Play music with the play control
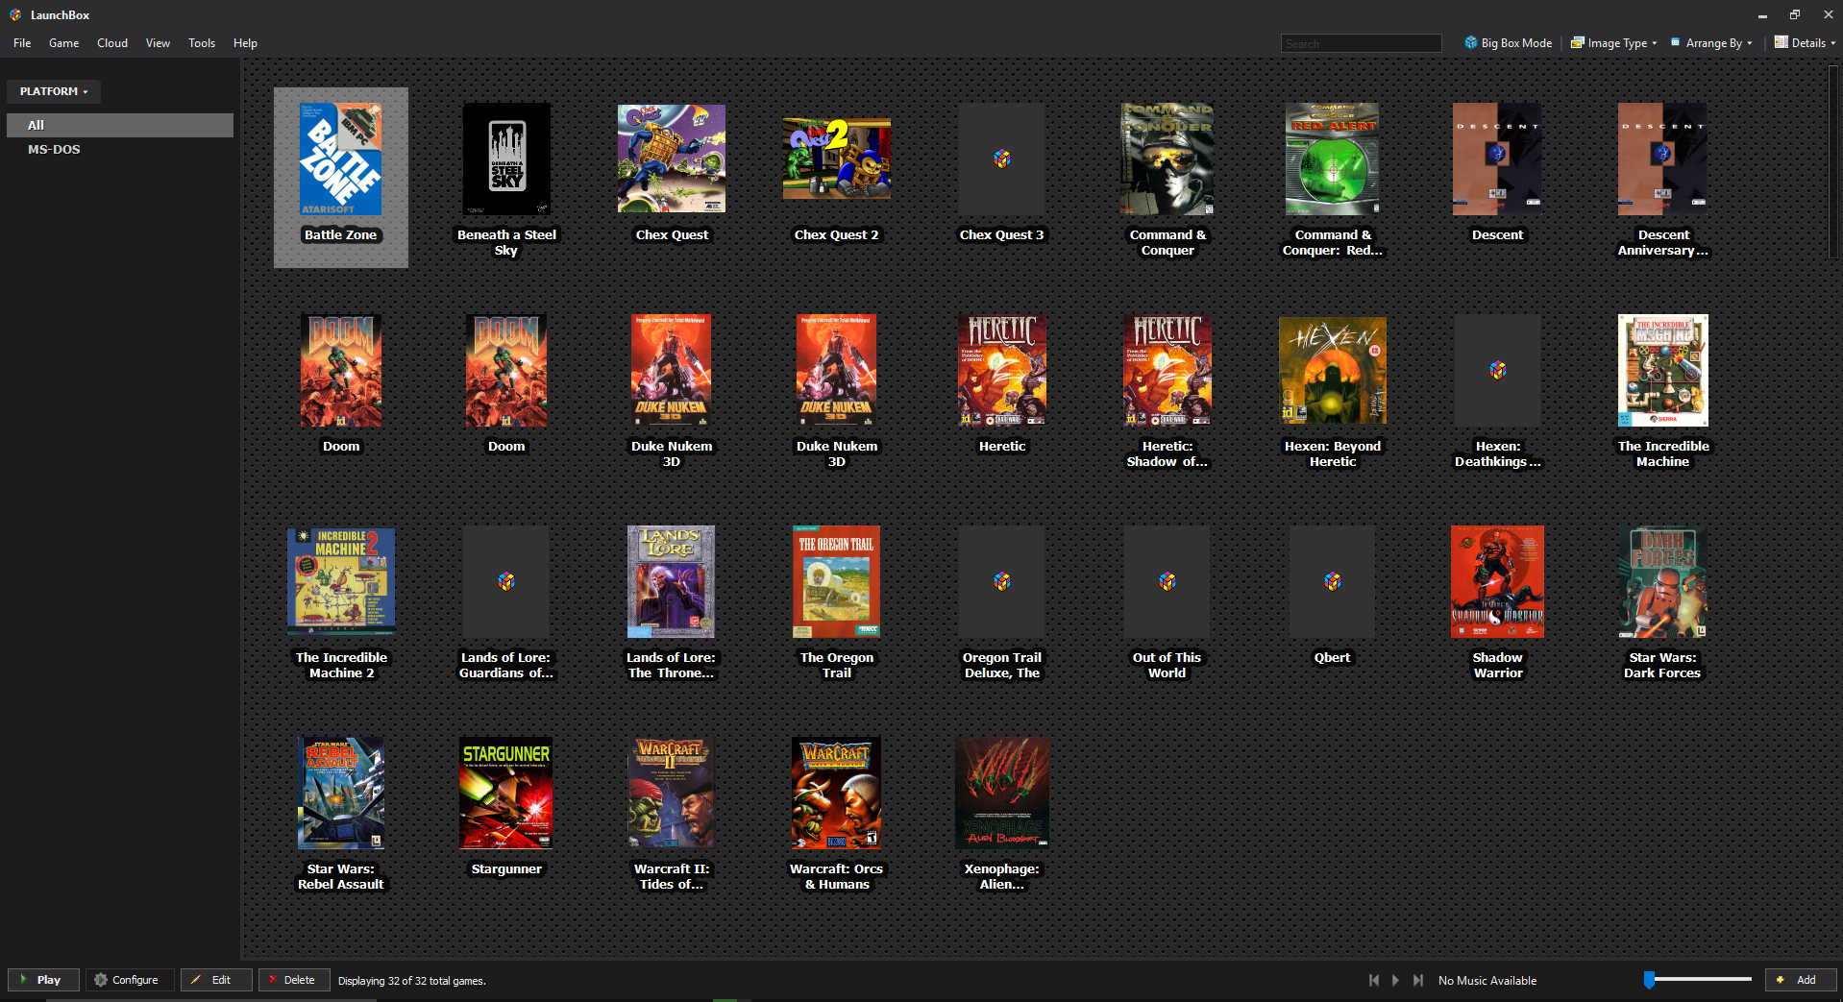Screen dimensions: 1843x1002 (1396, 980)
